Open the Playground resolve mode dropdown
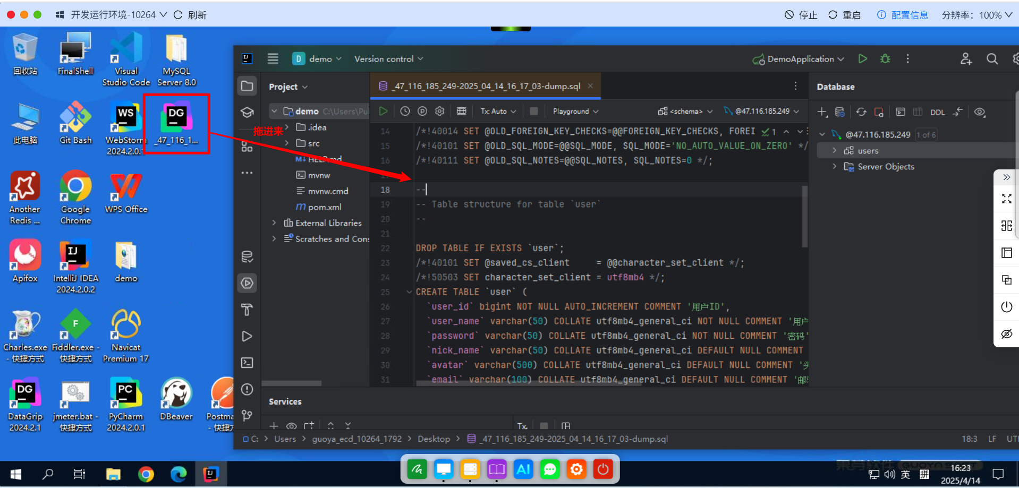 (x=576, y=111)
